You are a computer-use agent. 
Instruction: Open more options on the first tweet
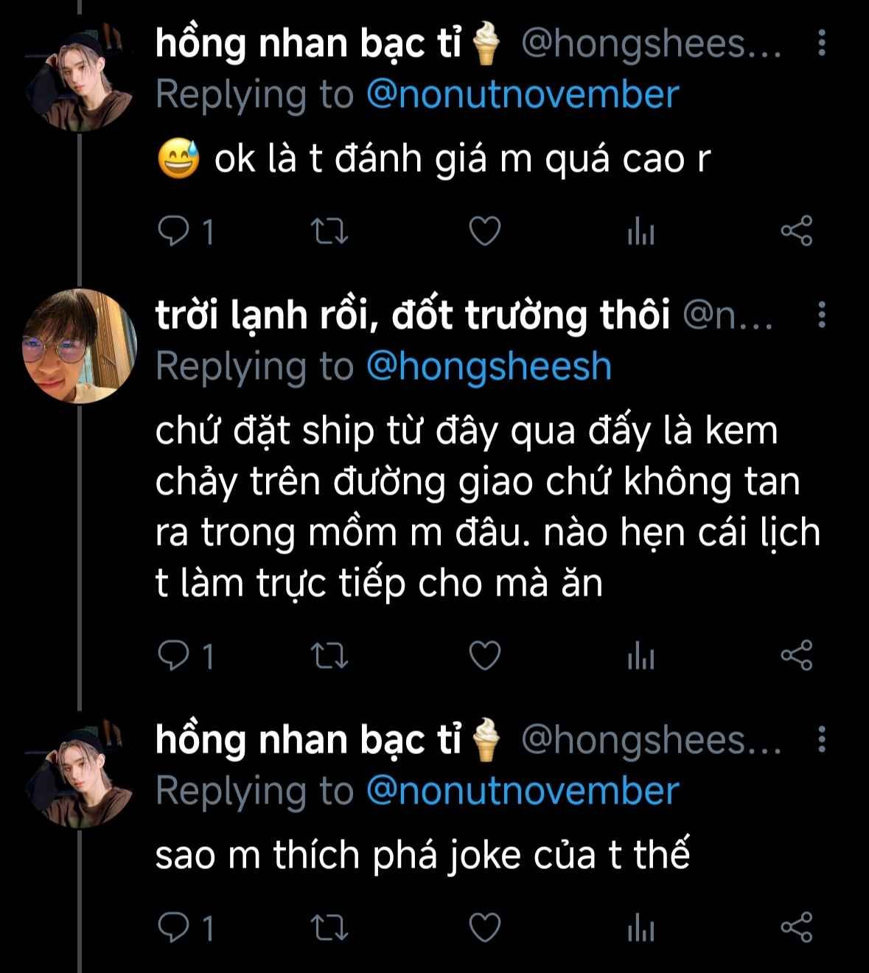[x=822, y=43]
